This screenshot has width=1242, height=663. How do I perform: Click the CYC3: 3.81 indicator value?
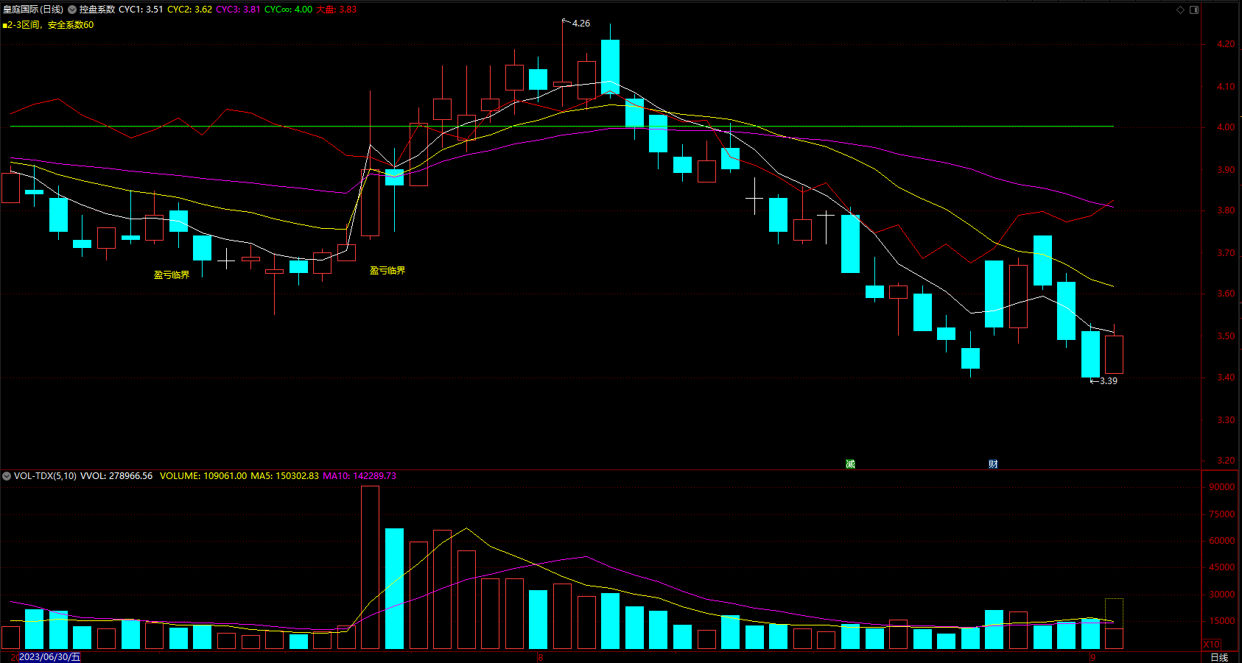pos(238,10)
